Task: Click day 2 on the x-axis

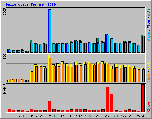Action: 14,116
